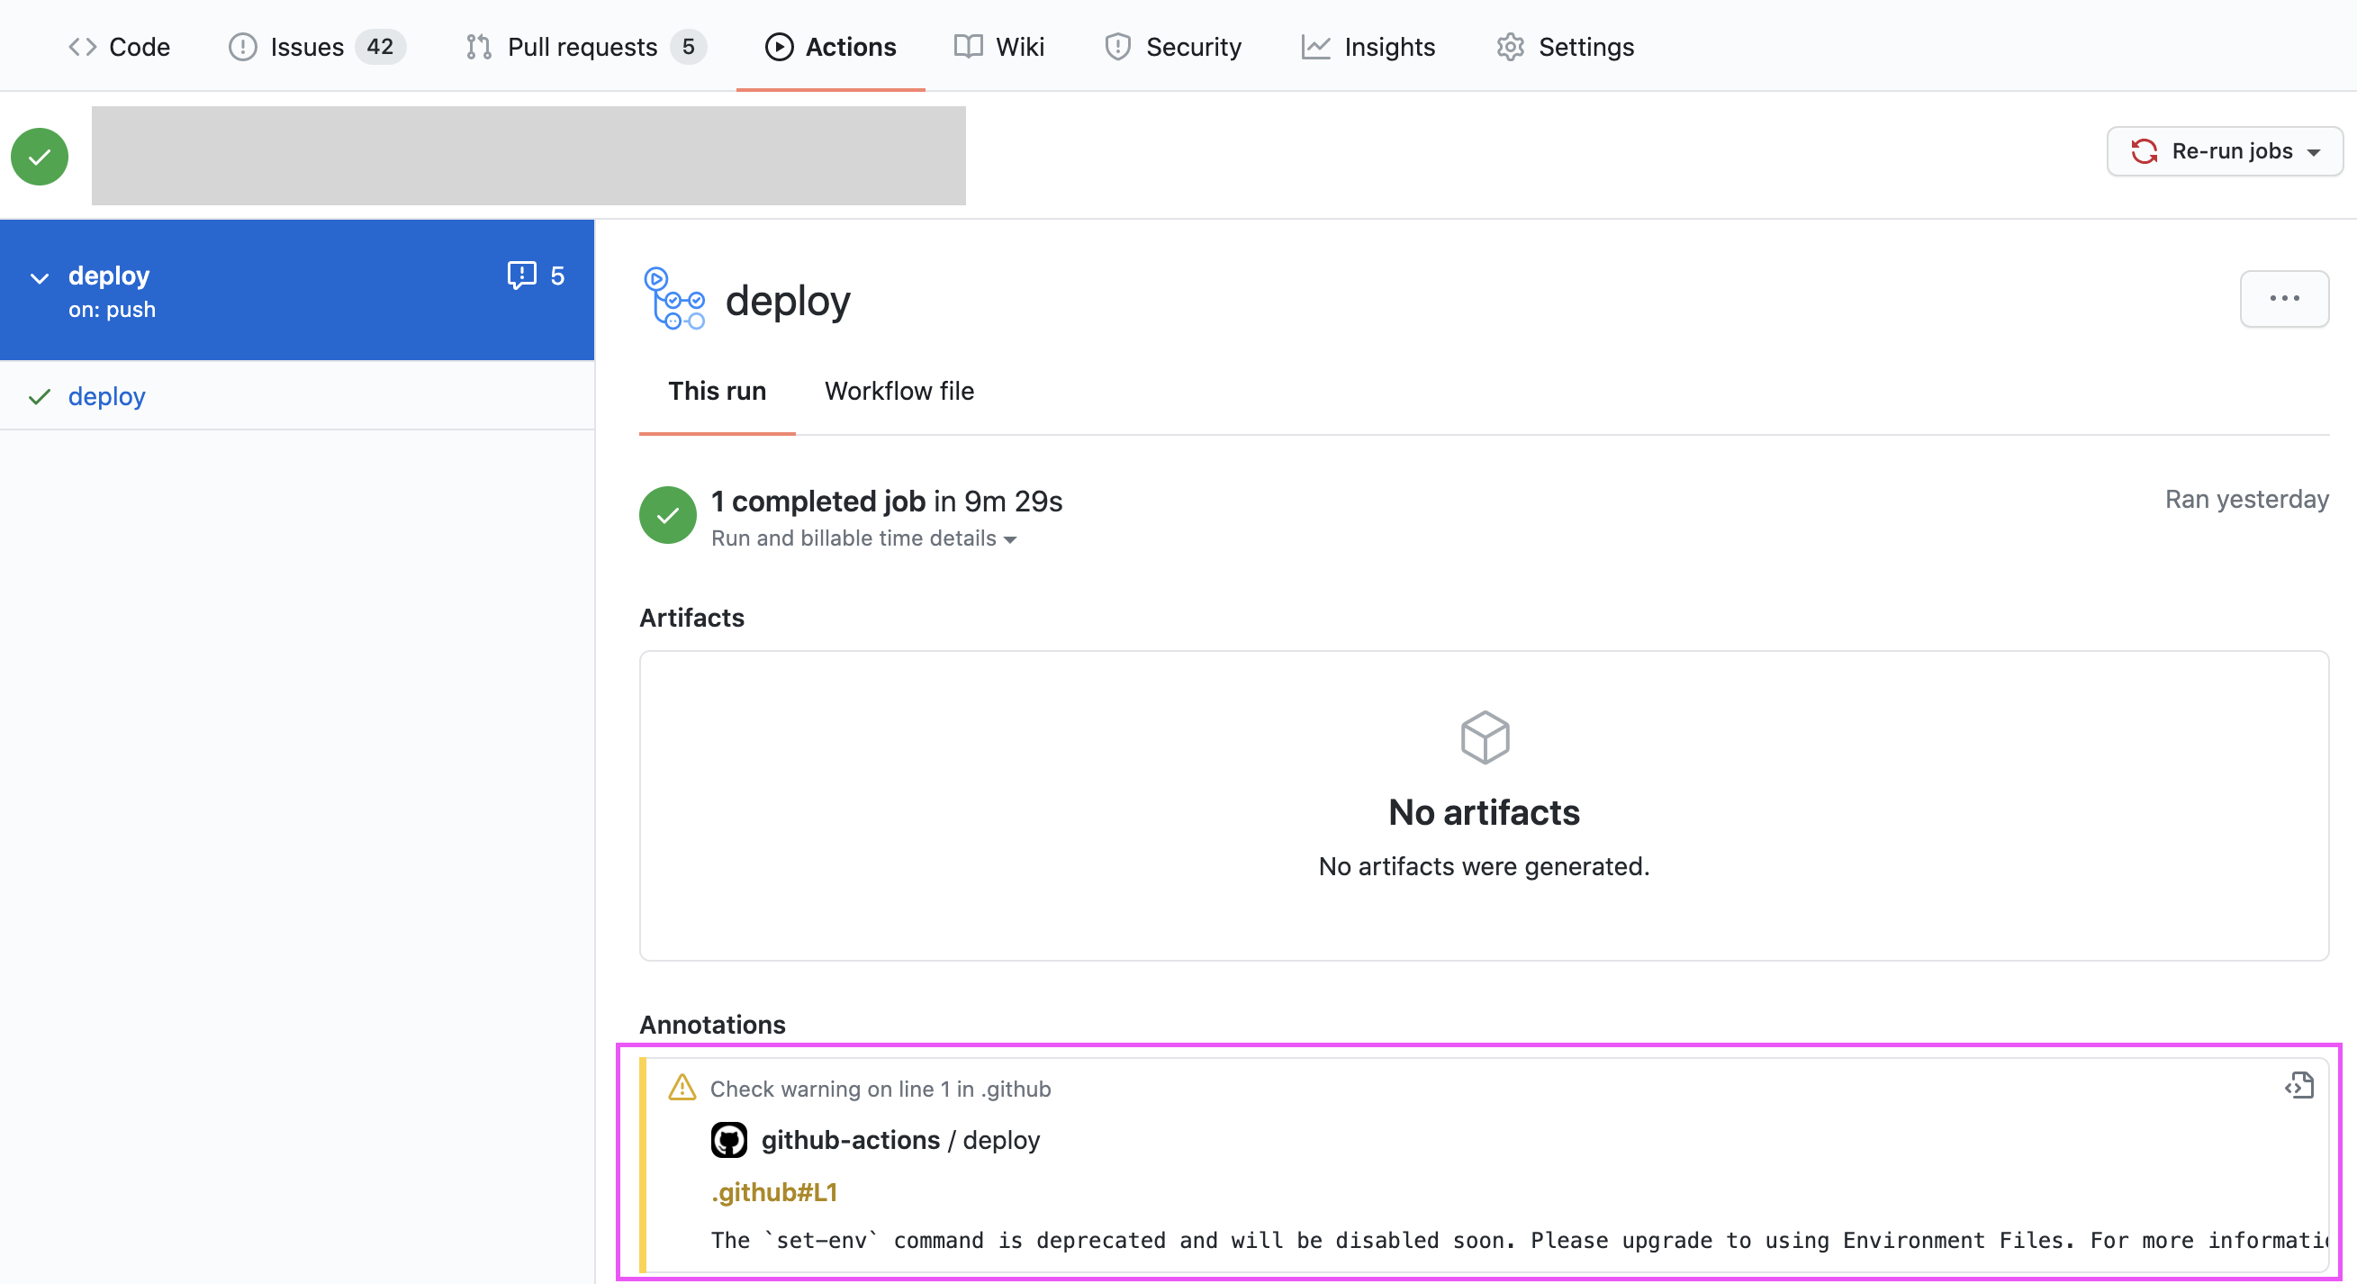Open the Re-run jobs dropdown
The width and height of the screenshot is (2357, 1284).
(x=2224, y=151)
